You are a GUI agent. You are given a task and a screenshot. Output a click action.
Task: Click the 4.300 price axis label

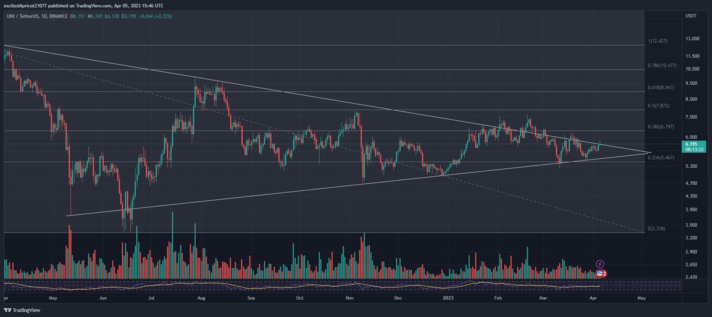pos(691,196)
